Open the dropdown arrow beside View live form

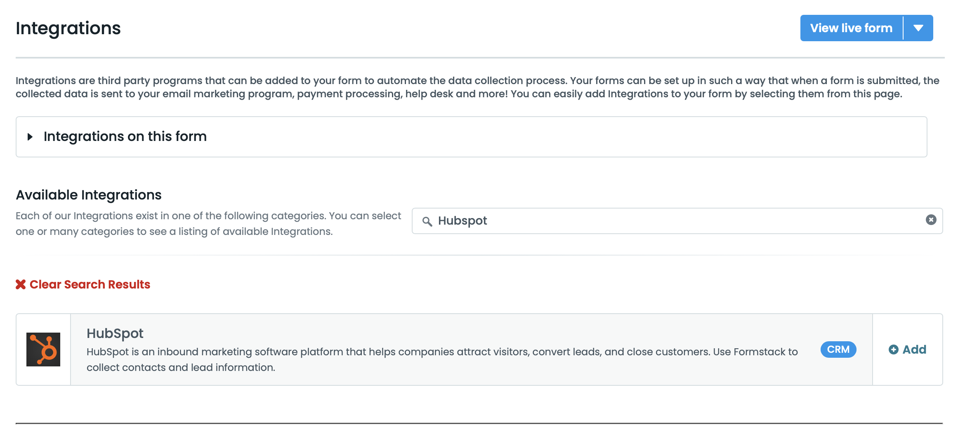tap(918, 28)
